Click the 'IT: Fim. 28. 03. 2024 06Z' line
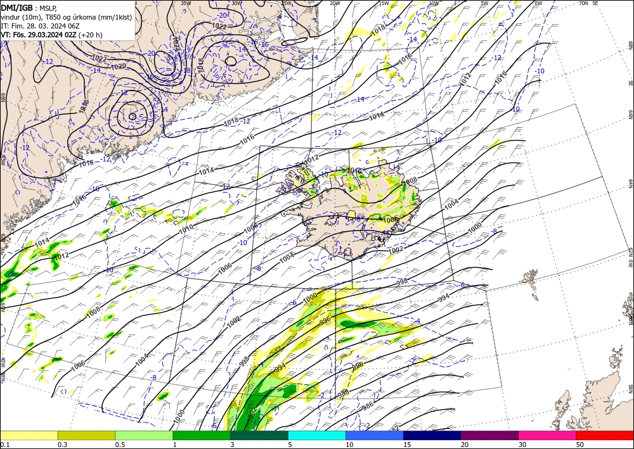This screenshot has width=634, height=449. tap(39, 26)
